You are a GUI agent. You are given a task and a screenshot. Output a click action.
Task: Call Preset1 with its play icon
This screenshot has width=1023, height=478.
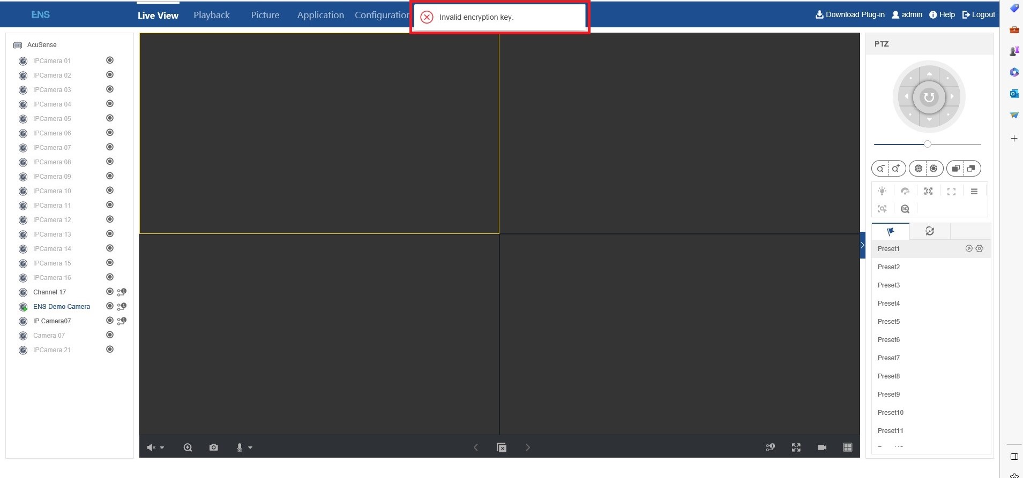[969, 248]
